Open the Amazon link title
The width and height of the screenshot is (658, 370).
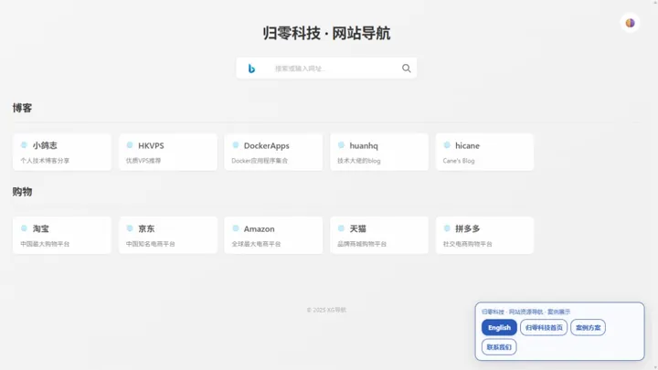pyautogui.click(x=259, y=229)
